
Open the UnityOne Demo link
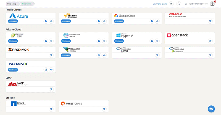(x=160, y=4)
